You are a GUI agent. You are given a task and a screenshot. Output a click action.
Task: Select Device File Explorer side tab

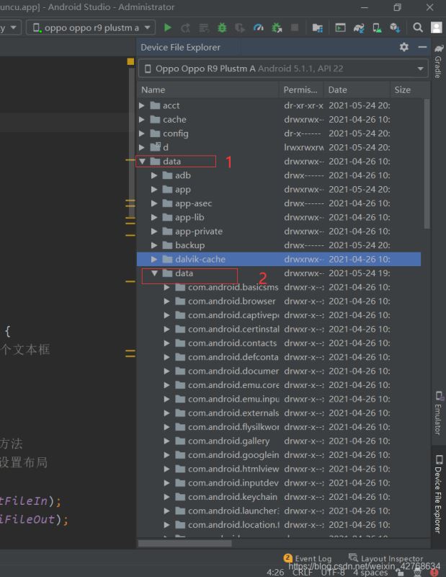pyautogui.click(x=438, y=494)
